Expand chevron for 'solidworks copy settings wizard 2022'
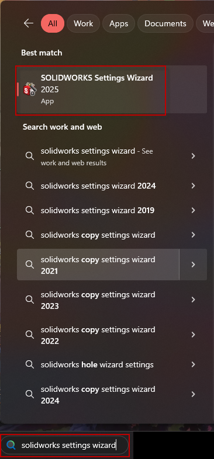214x459 pixels. [193, 335]
